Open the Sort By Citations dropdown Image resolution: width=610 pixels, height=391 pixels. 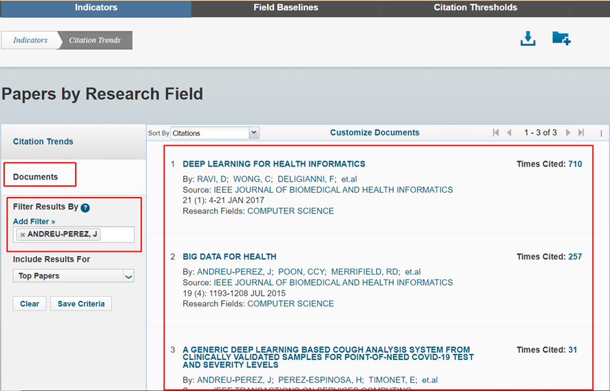click(215, 133)
